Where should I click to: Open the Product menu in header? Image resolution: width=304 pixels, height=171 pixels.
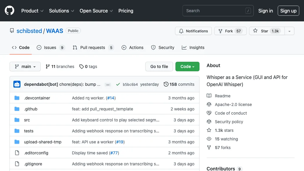32,11
